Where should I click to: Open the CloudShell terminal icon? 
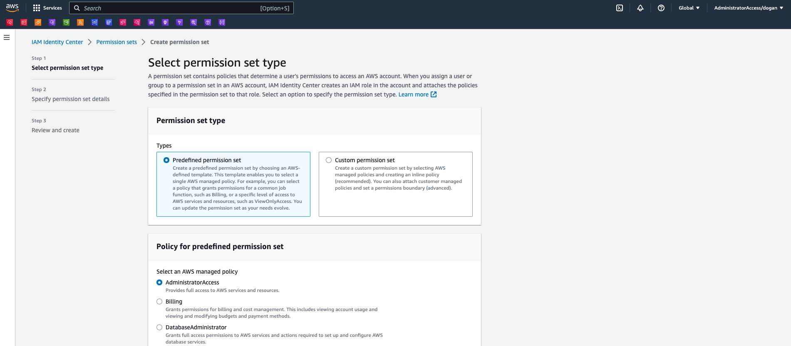620,8
